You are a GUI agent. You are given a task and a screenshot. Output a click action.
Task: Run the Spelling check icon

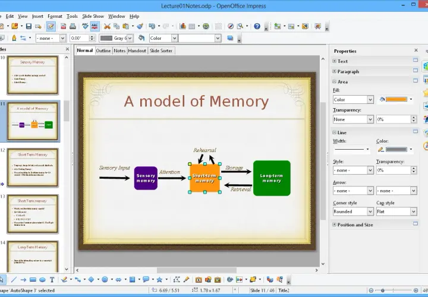coord(85,26)
